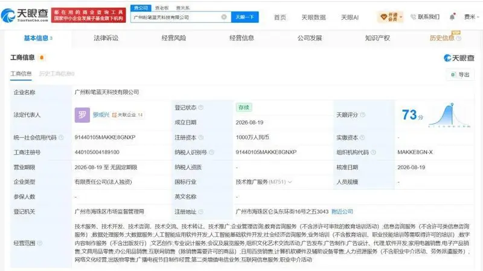Click 有限责任公司(法人独资) company type value
This screenshot has width=483, height=271.
103,182
